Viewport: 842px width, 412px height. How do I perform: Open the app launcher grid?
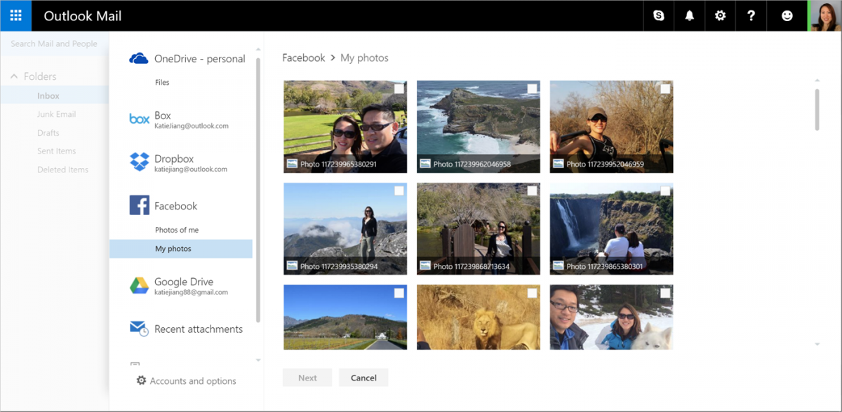[x=15, y=15]
